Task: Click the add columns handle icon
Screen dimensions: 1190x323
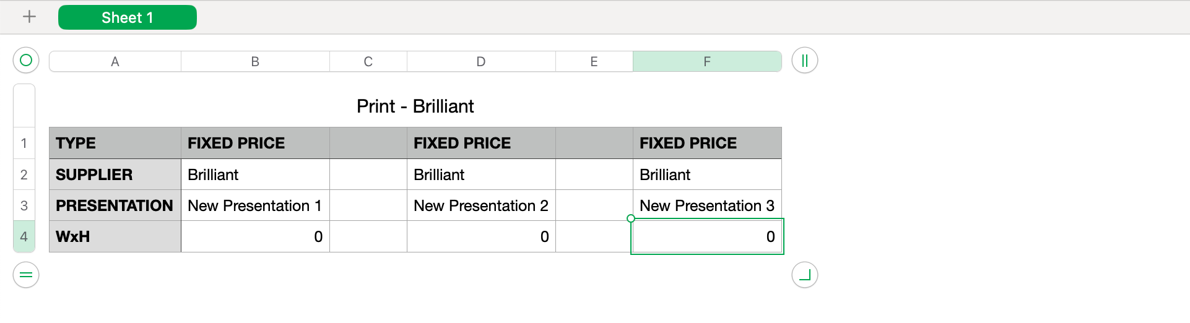Action: pyautogui.click(x=804, y=61)
